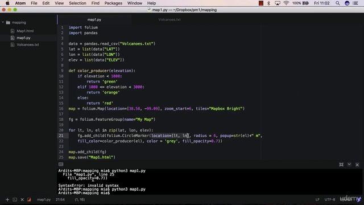
Task: Add a new terminal with plus icon
Action: [7, 200]
